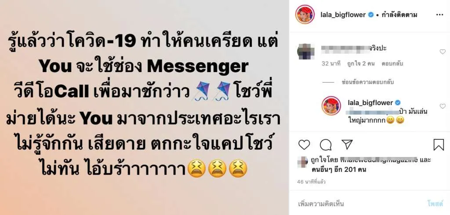
Task: Open lala_bigflower avatar in reply comment
Action: click(x=331, y=106)
